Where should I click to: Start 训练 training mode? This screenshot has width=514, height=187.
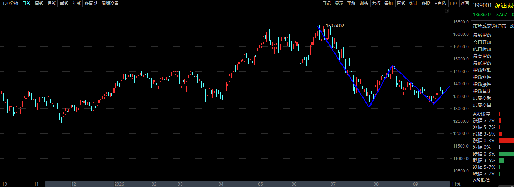(364, 3)
